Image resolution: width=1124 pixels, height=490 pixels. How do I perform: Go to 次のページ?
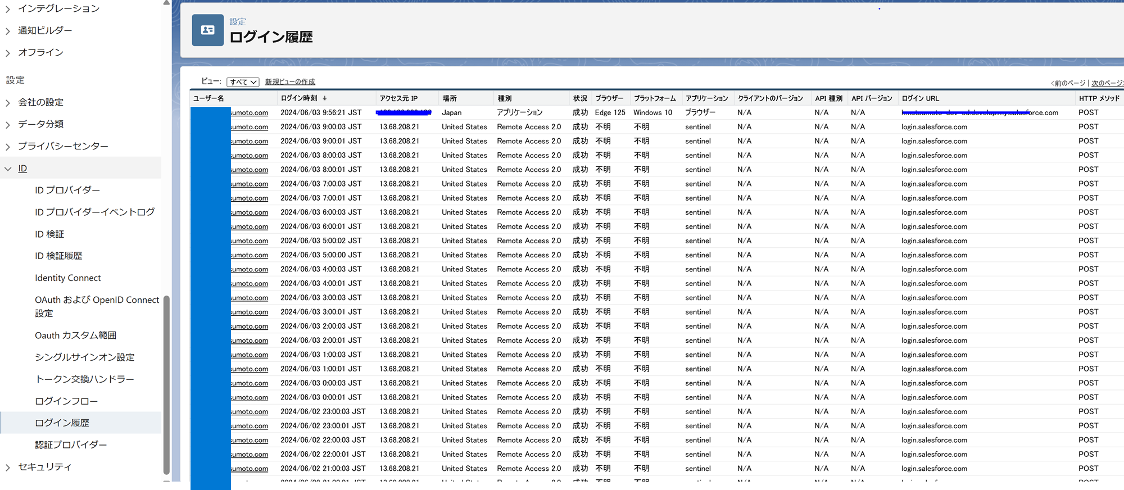pyautogui.click(x=1107, y=83)
